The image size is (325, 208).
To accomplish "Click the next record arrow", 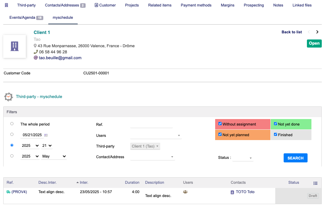I will click(x=317, y=32).
